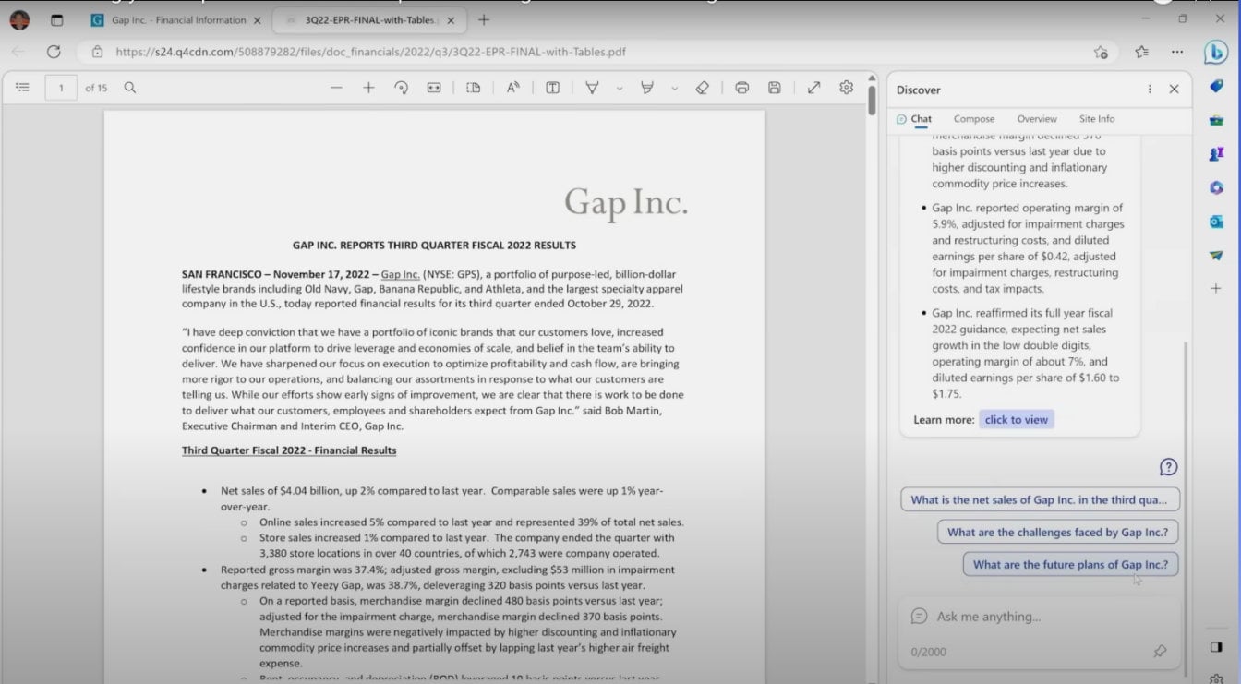The width and height of the screenshot is (1241, 684).
Task: Toggle page view layout icon
Action: 474,88
